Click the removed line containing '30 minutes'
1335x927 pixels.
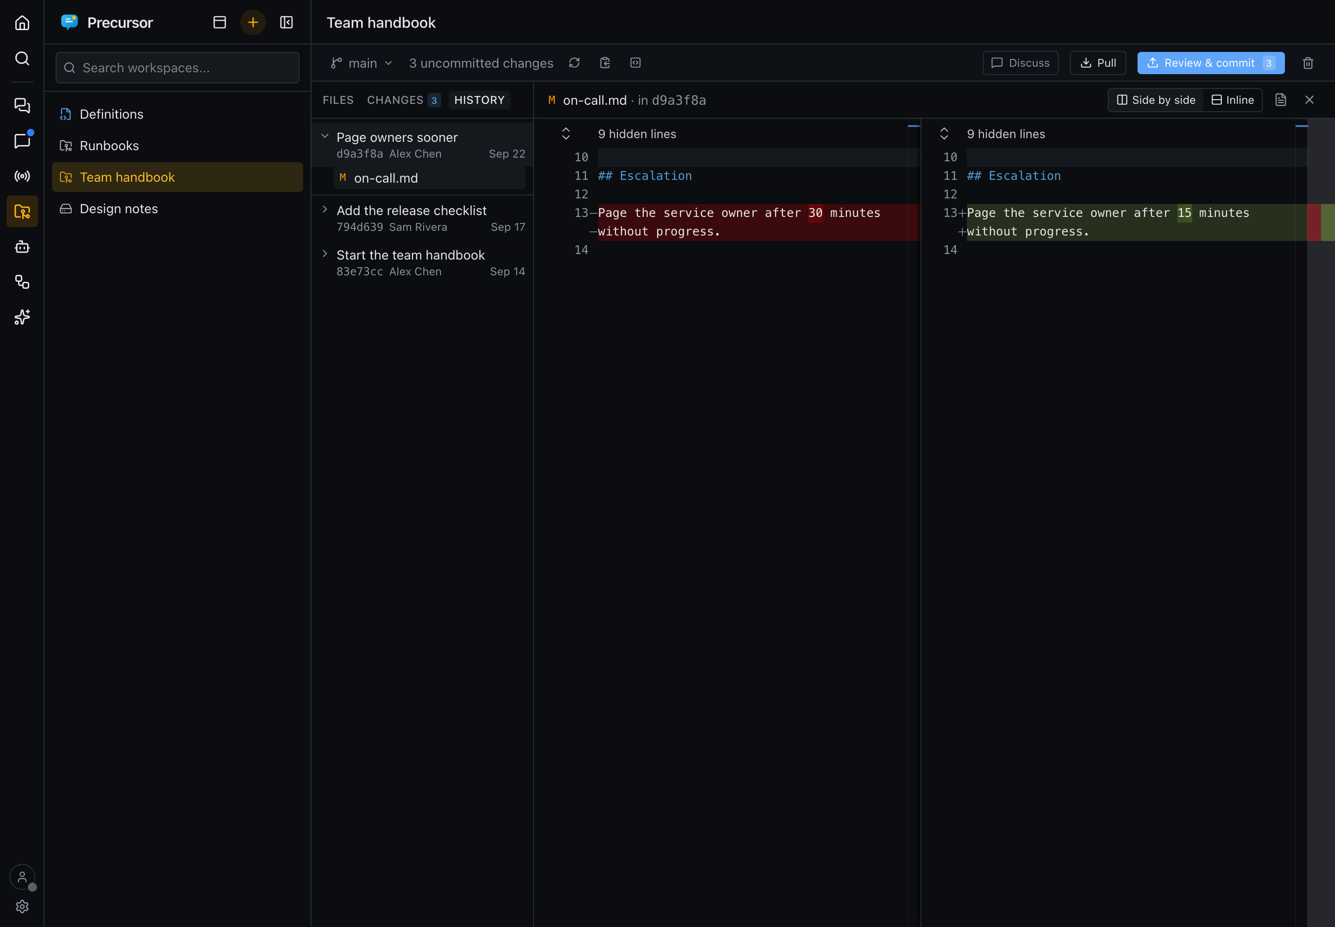[758, 222]
